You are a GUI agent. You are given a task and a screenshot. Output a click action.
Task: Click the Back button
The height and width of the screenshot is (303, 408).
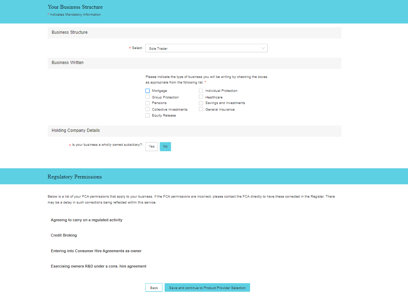click(154, 288)
